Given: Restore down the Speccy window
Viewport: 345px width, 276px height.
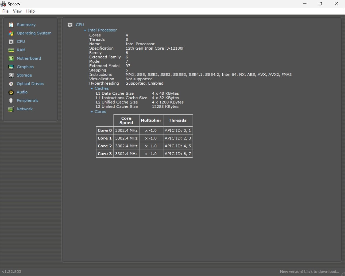Looking at the screenshot, I should point(320,4).
